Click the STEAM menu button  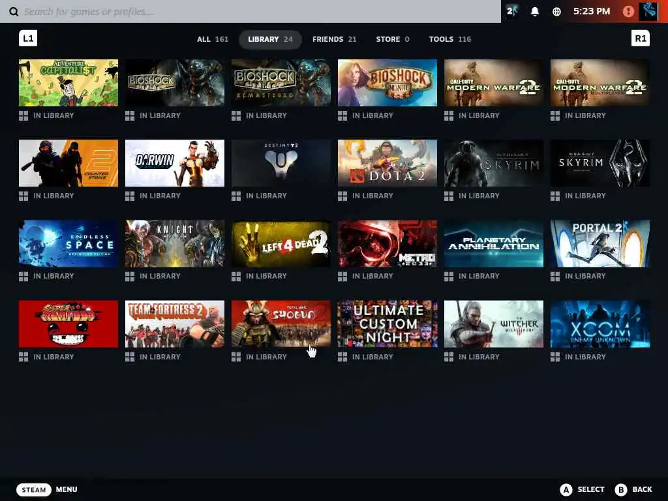(34, 489)
